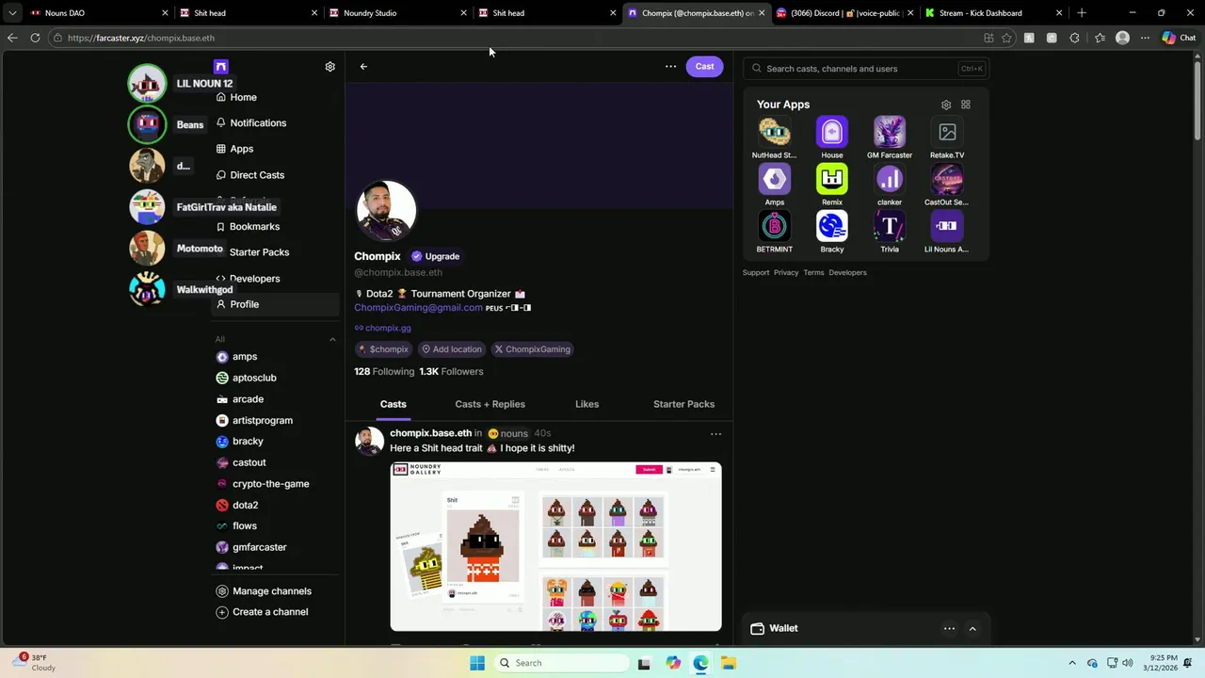Open wallet three-dot options
The image size is (1205, 678).
[x=949, y=628]
